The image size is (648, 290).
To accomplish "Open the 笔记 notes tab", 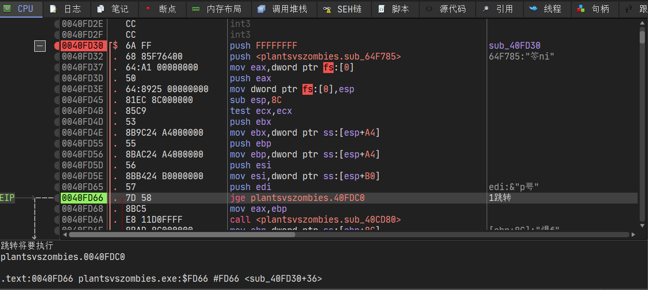I will click(114, 9).
